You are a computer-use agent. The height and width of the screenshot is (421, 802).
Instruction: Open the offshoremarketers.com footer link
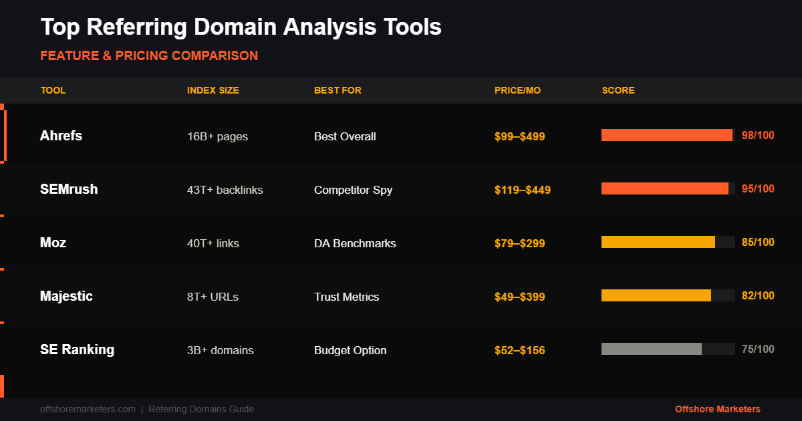point(88,409)
